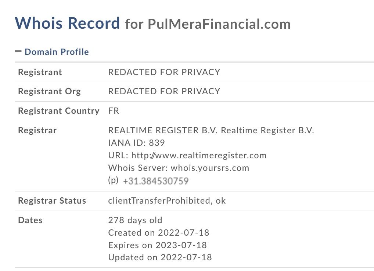Click the Whois Record heading
The height and width of the screenshot is (271, 374).
coord(67,23)
